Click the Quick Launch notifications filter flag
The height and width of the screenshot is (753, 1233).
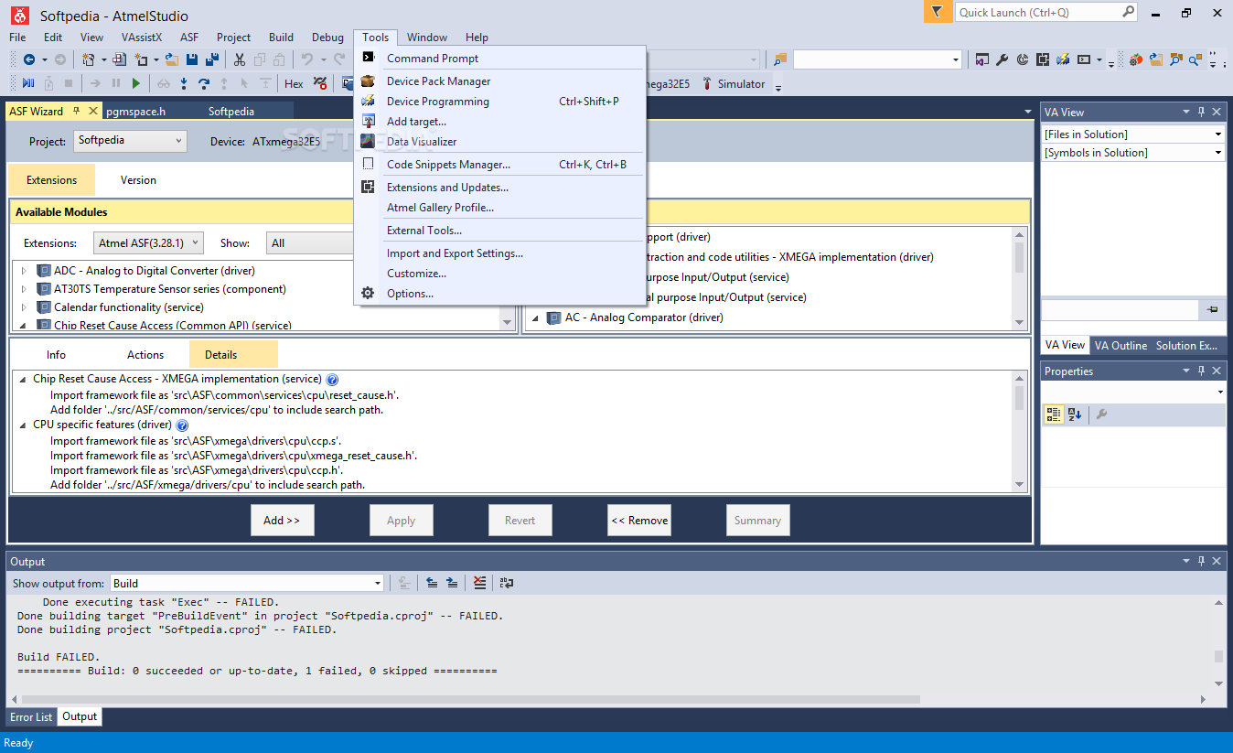tap(937, 12)
